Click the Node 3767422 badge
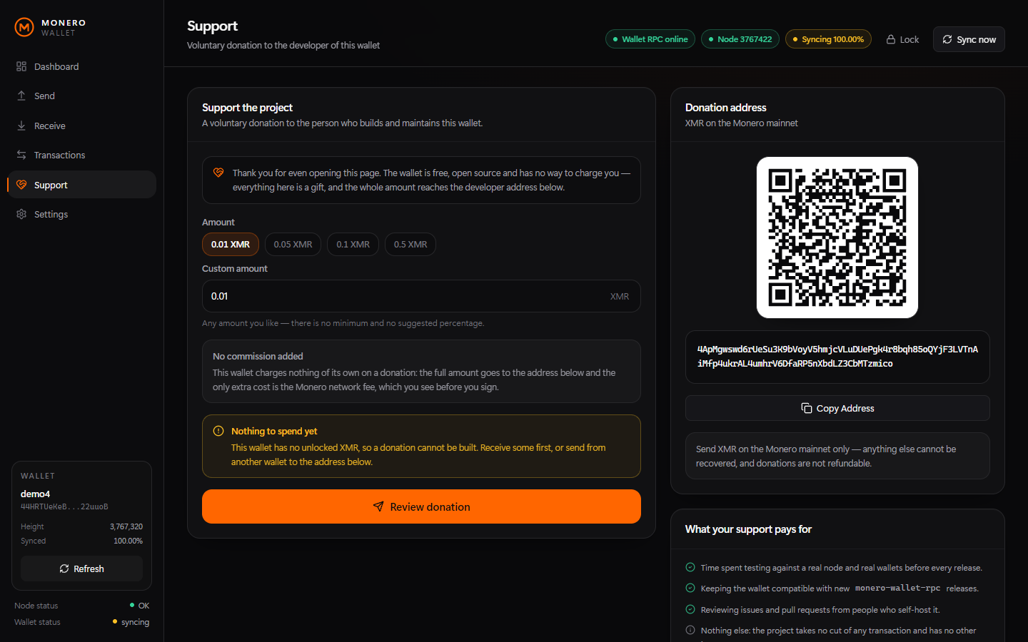The height and width of the screenshot is (642, 1028). click(740, 39)
